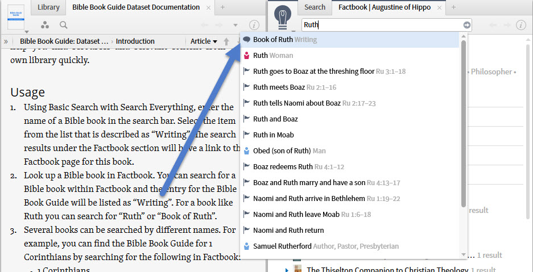Click info icon in left panel
Screen dimensions: 533x272
[254, 25]
